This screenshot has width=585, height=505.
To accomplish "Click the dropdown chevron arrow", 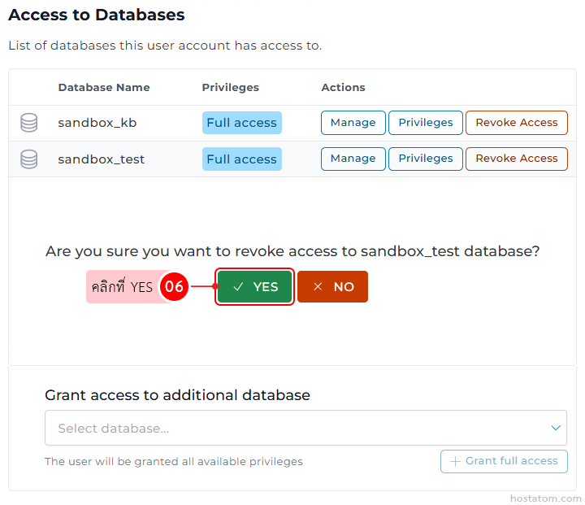I will [x=556, y=428].
